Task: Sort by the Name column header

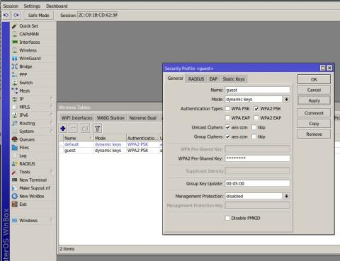Action: coord(78,138)
